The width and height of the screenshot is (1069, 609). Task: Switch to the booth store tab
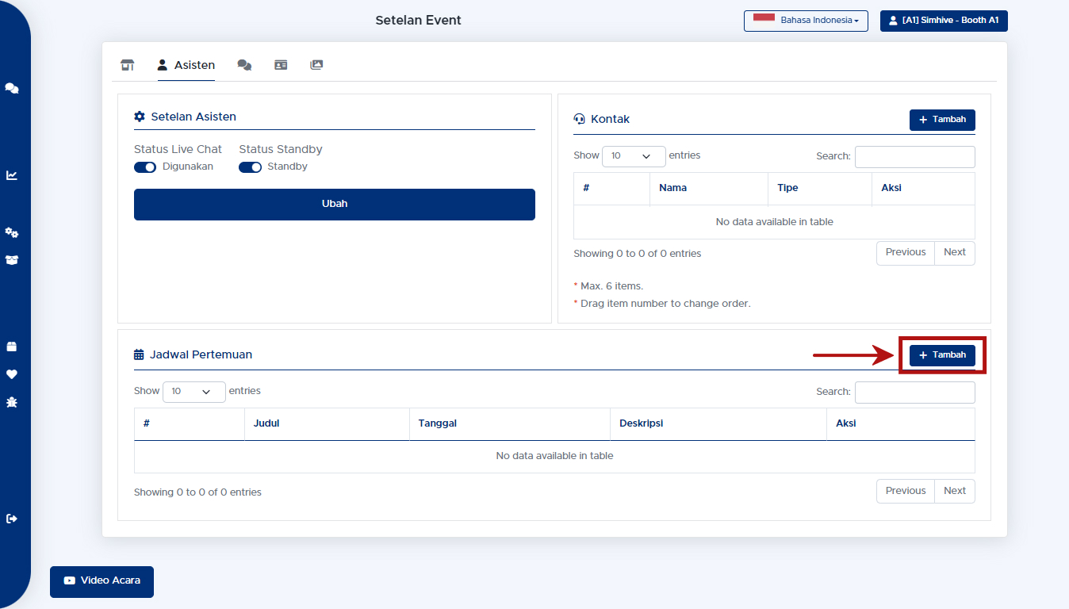pyautogui.click(x=128, y=65)
